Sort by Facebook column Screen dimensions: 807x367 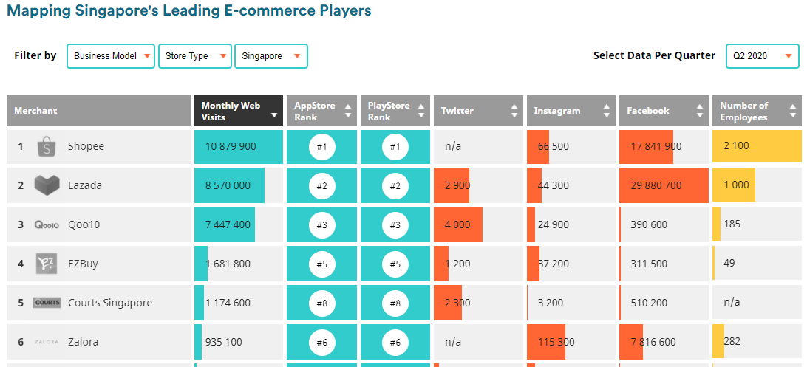[x=664, y=111]
